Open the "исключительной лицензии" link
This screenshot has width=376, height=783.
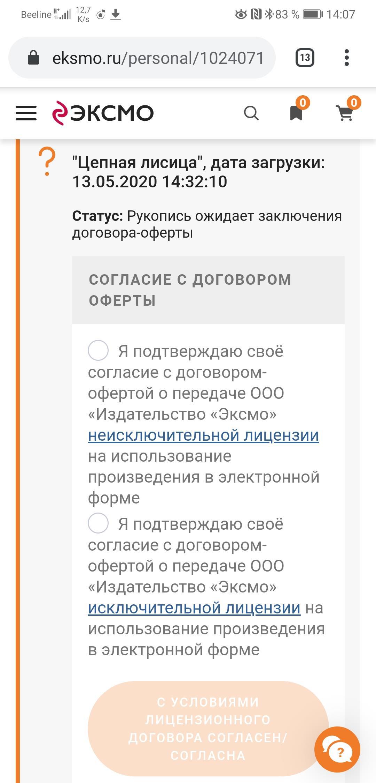click(x=194, y=608)
